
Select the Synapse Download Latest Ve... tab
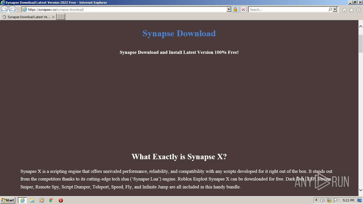point(28,17)
